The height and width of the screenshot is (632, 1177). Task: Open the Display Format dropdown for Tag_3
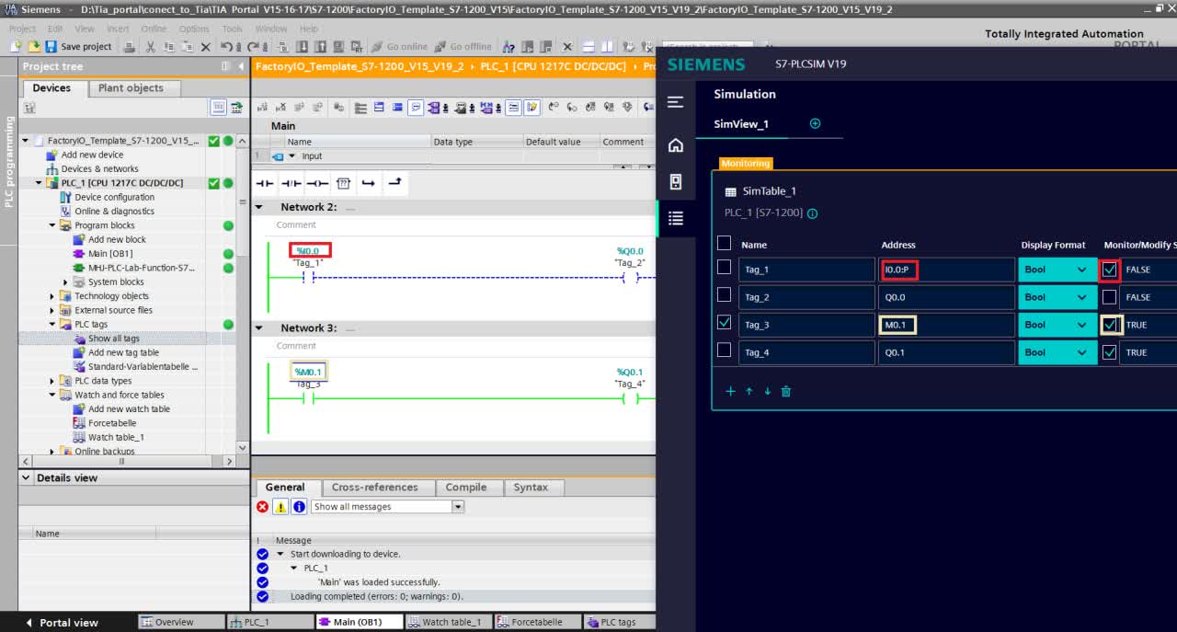[1057, 325]
